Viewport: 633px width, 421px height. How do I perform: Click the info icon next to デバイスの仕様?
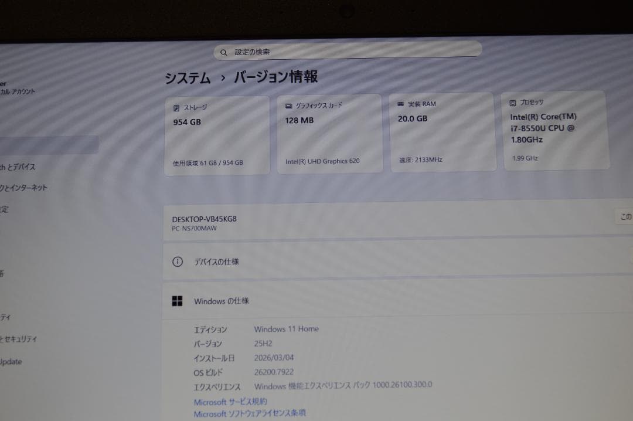pos(178,262)
